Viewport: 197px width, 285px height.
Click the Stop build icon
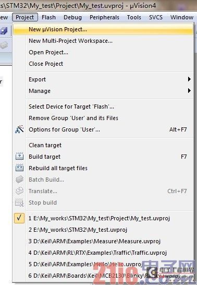(x=19, y=203)
